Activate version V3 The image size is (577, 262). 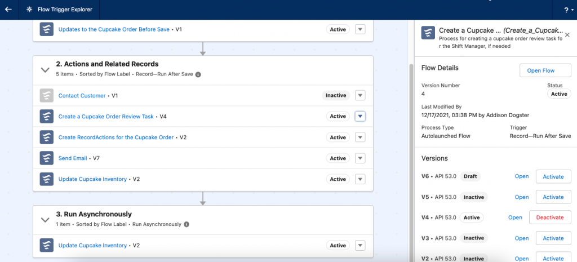[553, 238]
